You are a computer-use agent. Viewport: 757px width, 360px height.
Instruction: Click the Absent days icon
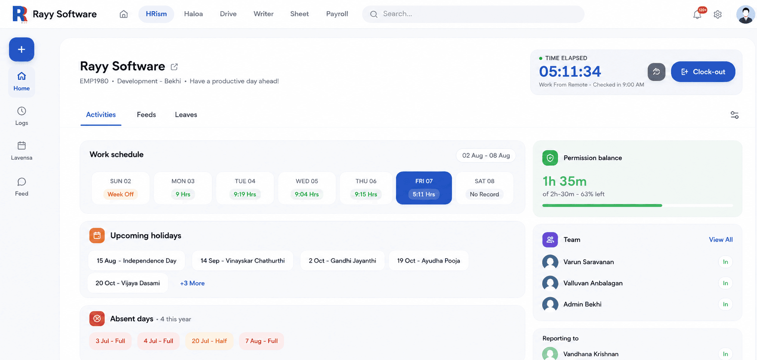[x=97, y=319]
